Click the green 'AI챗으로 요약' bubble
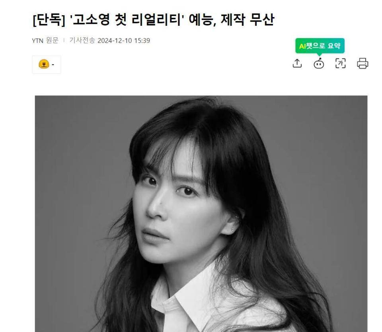Screen dimensions: 382x332 click(320, 46)
